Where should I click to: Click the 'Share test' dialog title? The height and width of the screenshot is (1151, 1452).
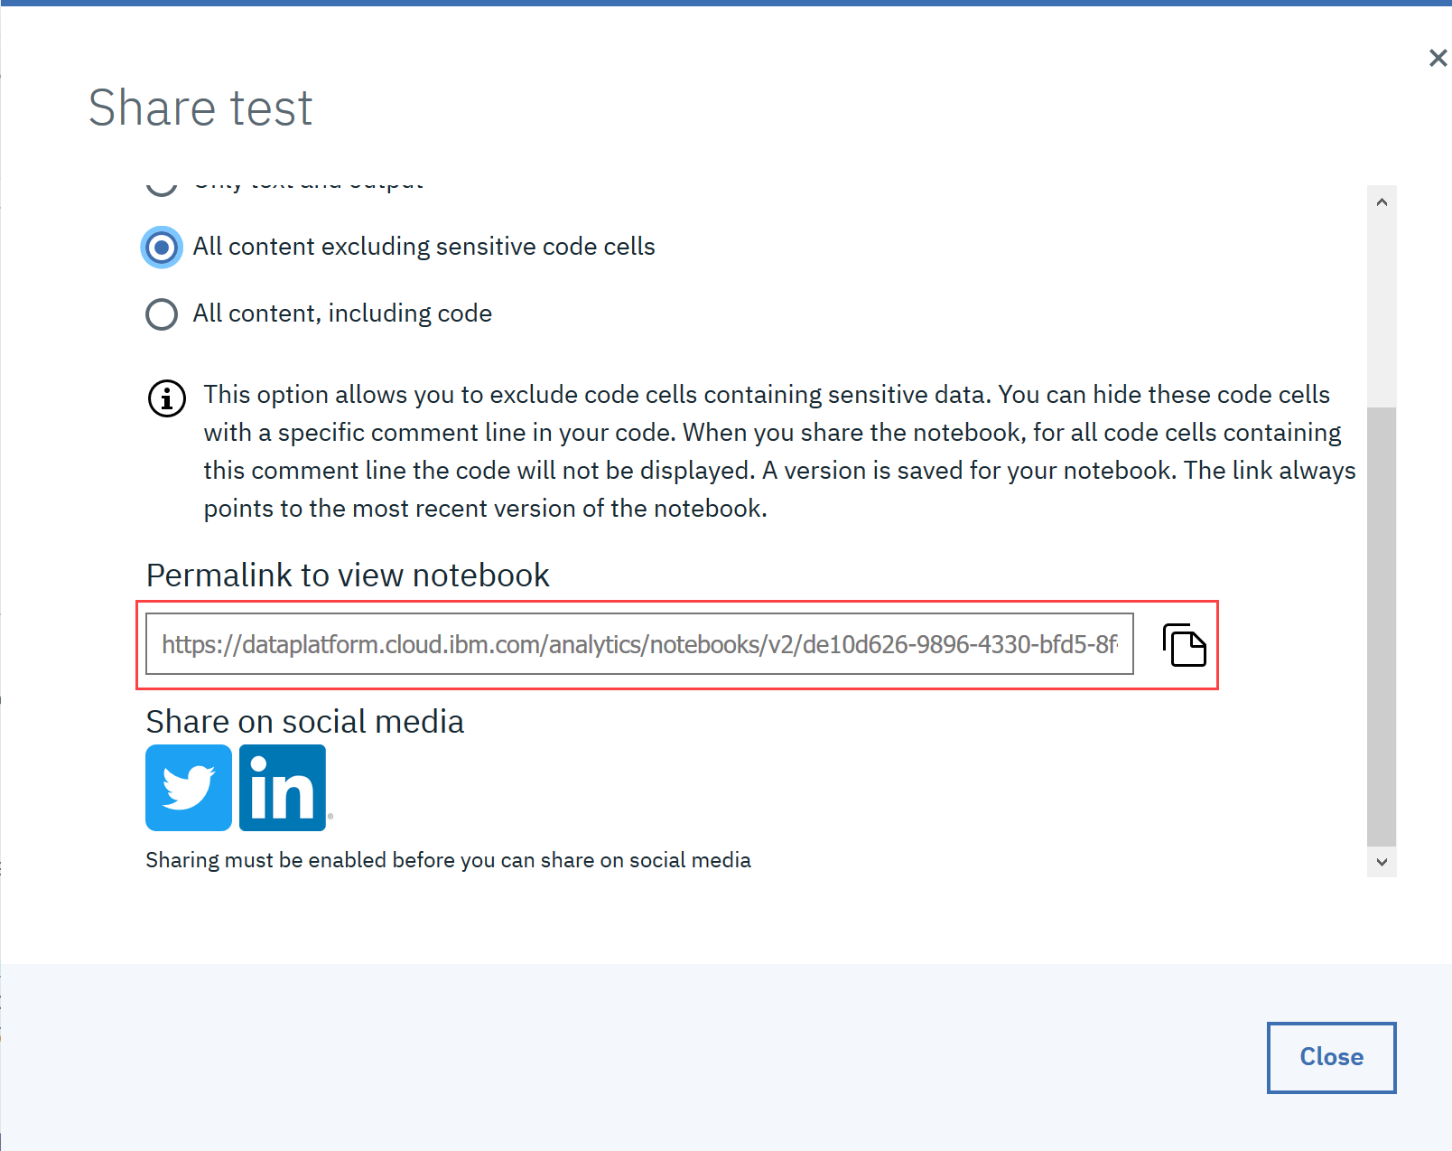click(x=200, y=108)
